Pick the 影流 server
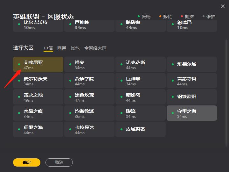Image resolution: width=229 pixels, height=172 pixels. 141,113
